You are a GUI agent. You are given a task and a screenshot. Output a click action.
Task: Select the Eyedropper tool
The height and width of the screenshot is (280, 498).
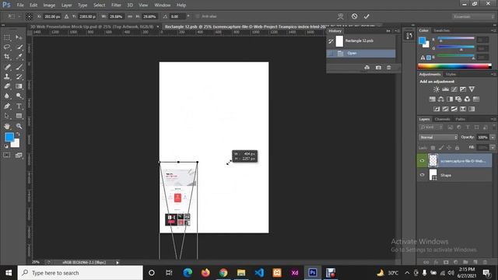coord(19,57)
